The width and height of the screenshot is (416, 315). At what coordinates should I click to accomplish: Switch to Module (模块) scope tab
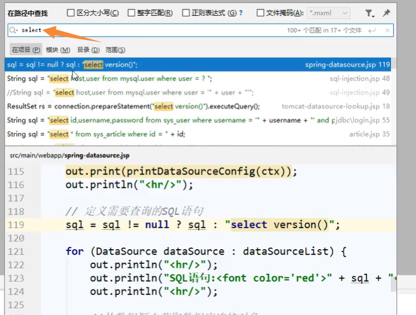click(x=58, y=50)
